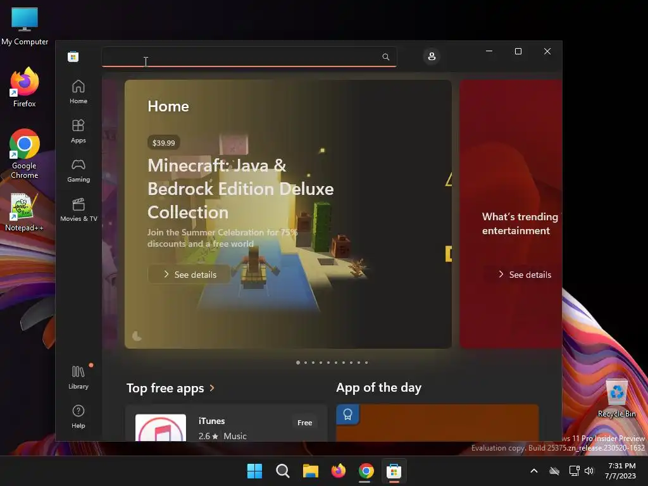The width and height of the screenshot is (648, 486).
Task: Open the Movies & TV section
Action: coord(78,209)
